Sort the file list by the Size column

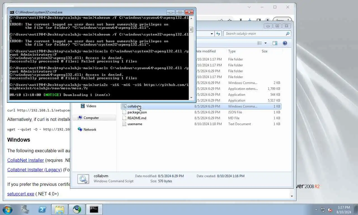click(x=271, y=51)
